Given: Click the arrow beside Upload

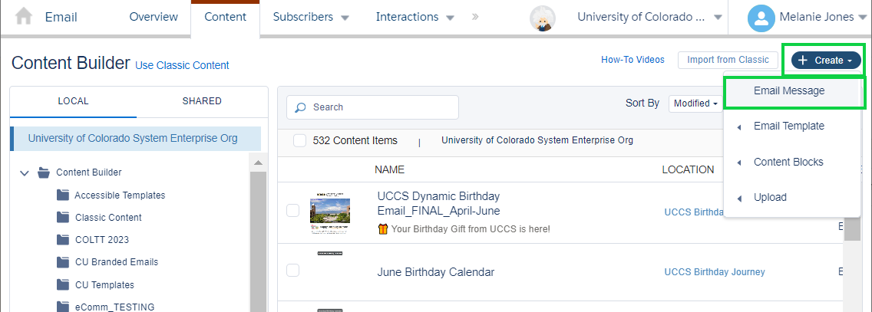Looking at the screenshot, I should click(x=739, y=199).
